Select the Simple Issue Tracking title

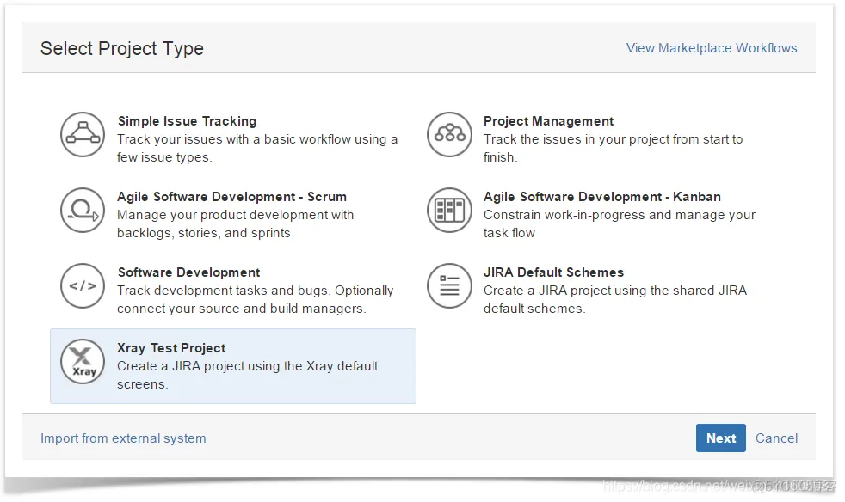coord(187,121)
